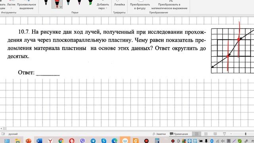Click Преобразовать в математическое выражение
The image size is (254, 143).
pos(169,6)
